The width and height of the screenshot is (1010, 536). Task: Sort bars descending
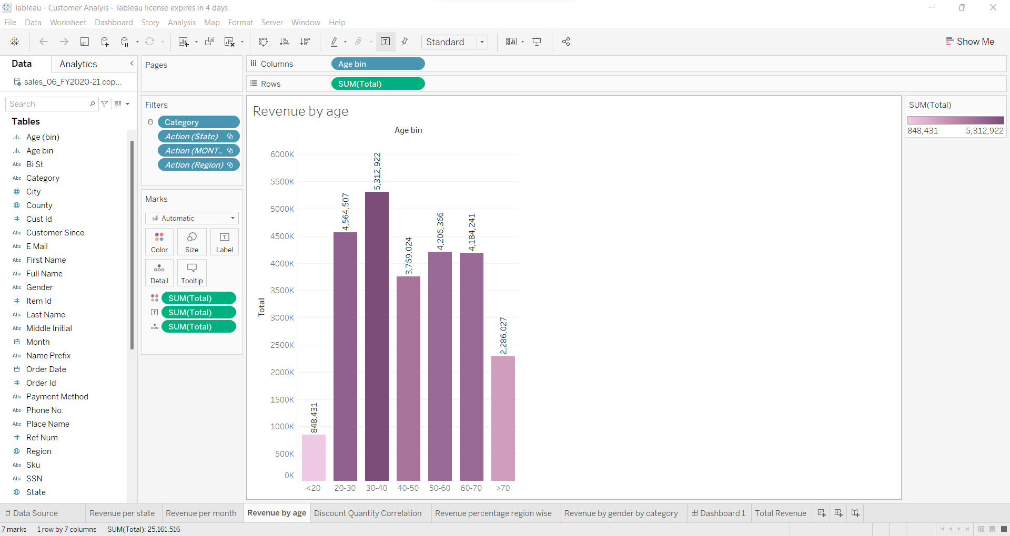tap(305, 42)
